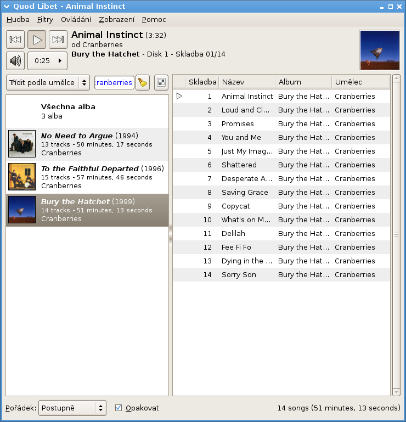Select the To the Faithful Departed album cover
This screenshot has height=422, width=406.
22,177
